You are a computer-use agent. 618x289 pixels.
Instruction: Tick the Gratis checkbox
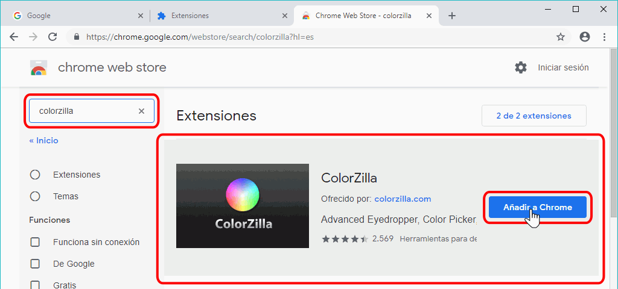pos(35,285)
